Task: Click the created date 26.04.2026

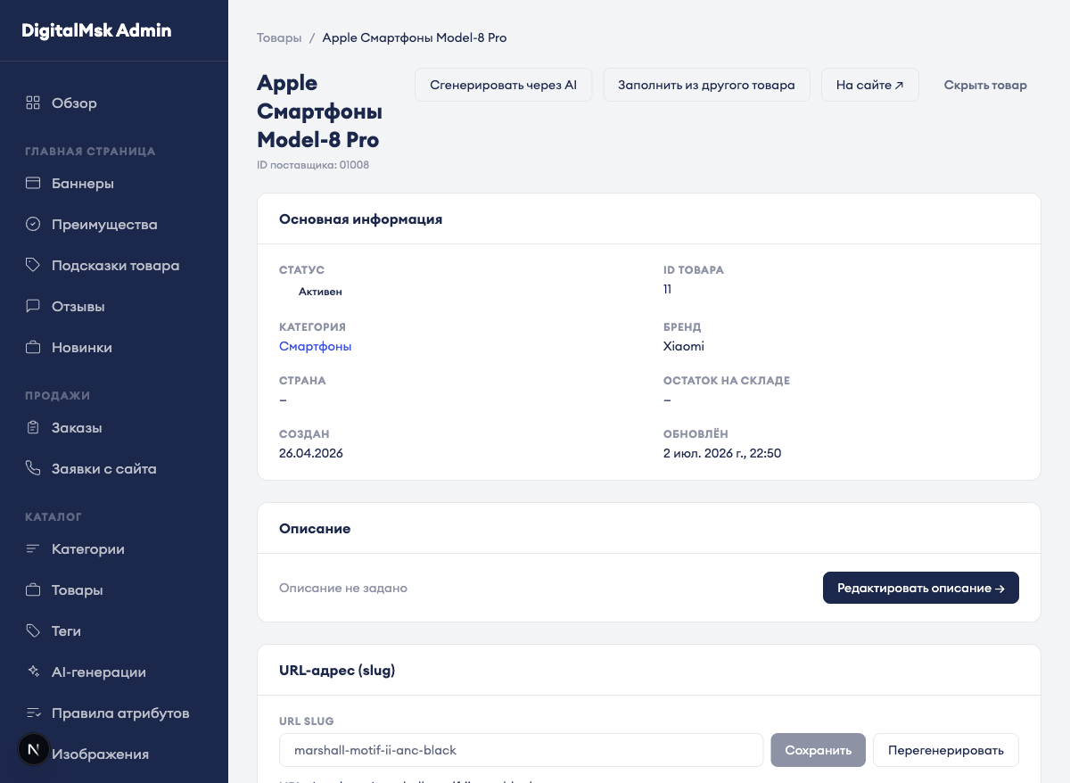Action: [311, 453]
